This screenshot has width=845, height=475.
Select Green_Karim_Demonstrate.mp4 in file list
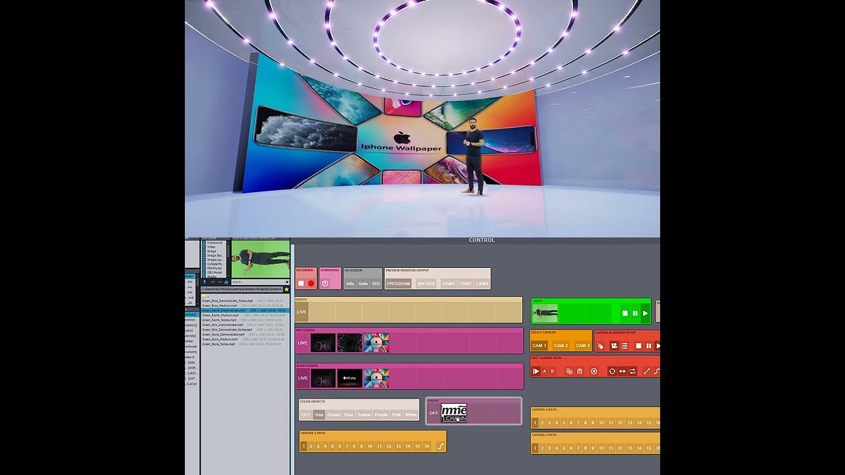244,311
